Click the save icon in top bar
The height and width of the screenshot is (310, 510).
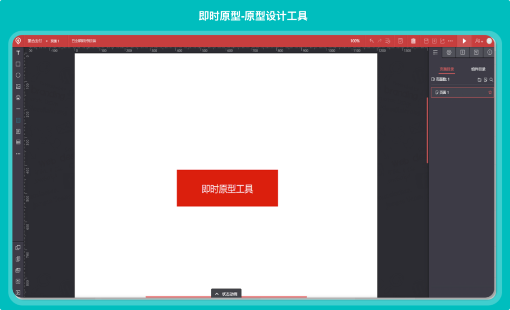point(426,41)
